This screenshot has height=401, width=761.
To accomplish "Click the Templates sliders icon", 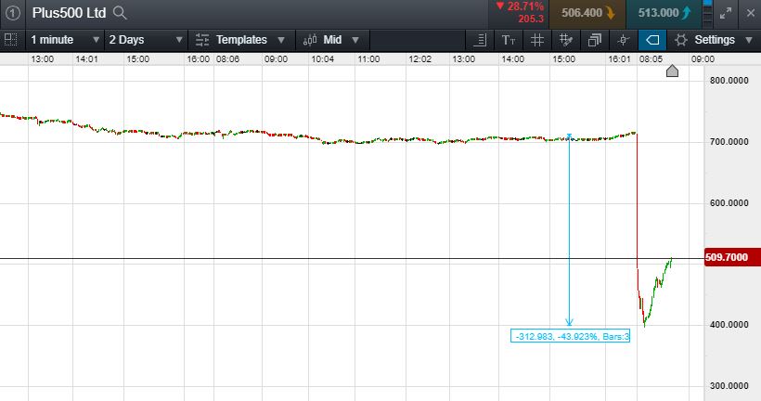I will (x=202, y=40).
